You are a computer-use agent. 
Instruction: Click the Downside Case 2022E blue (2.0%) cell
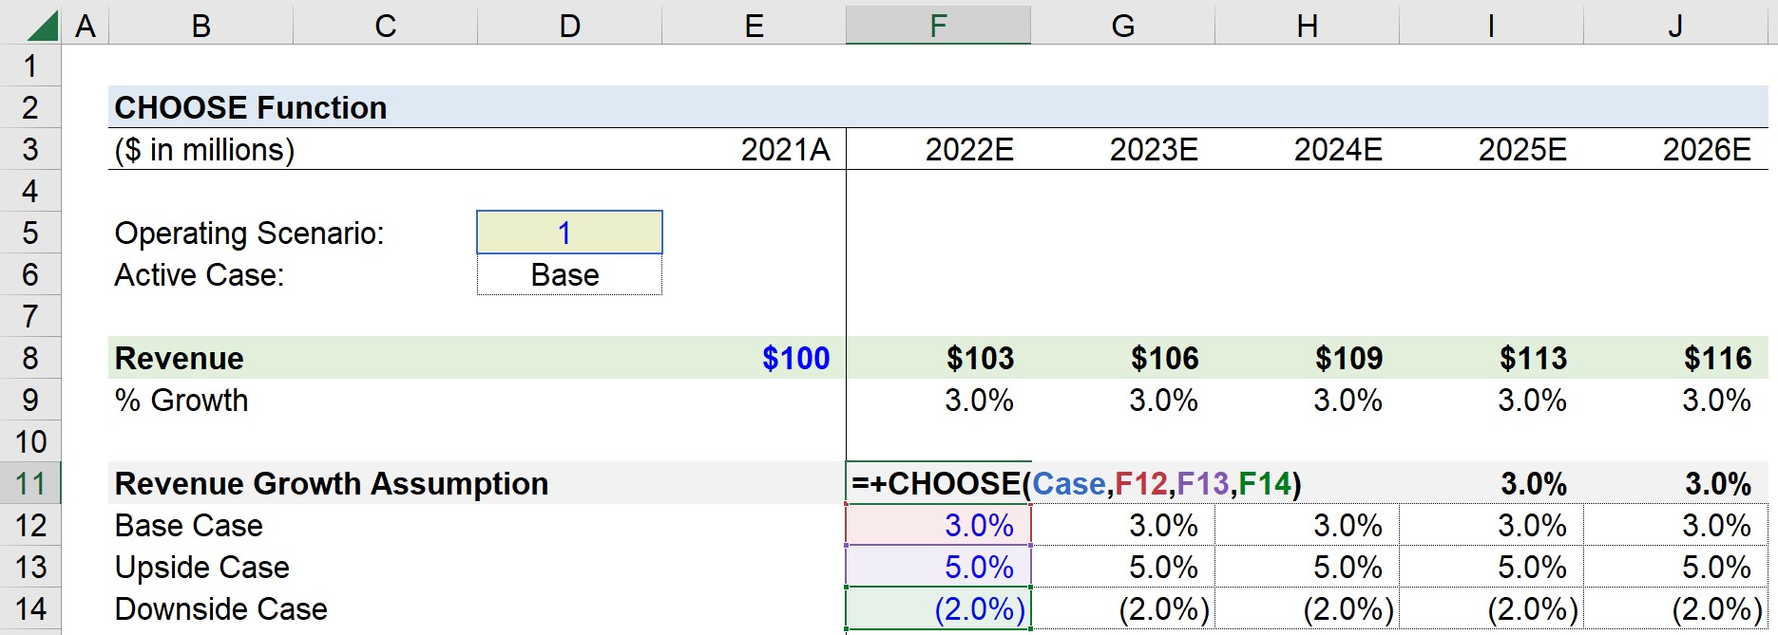click(938, 608)
